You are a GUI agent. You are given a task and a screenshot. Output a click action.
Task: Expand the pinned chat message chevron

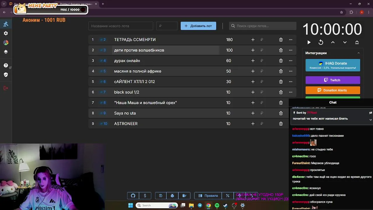point(370,120)
